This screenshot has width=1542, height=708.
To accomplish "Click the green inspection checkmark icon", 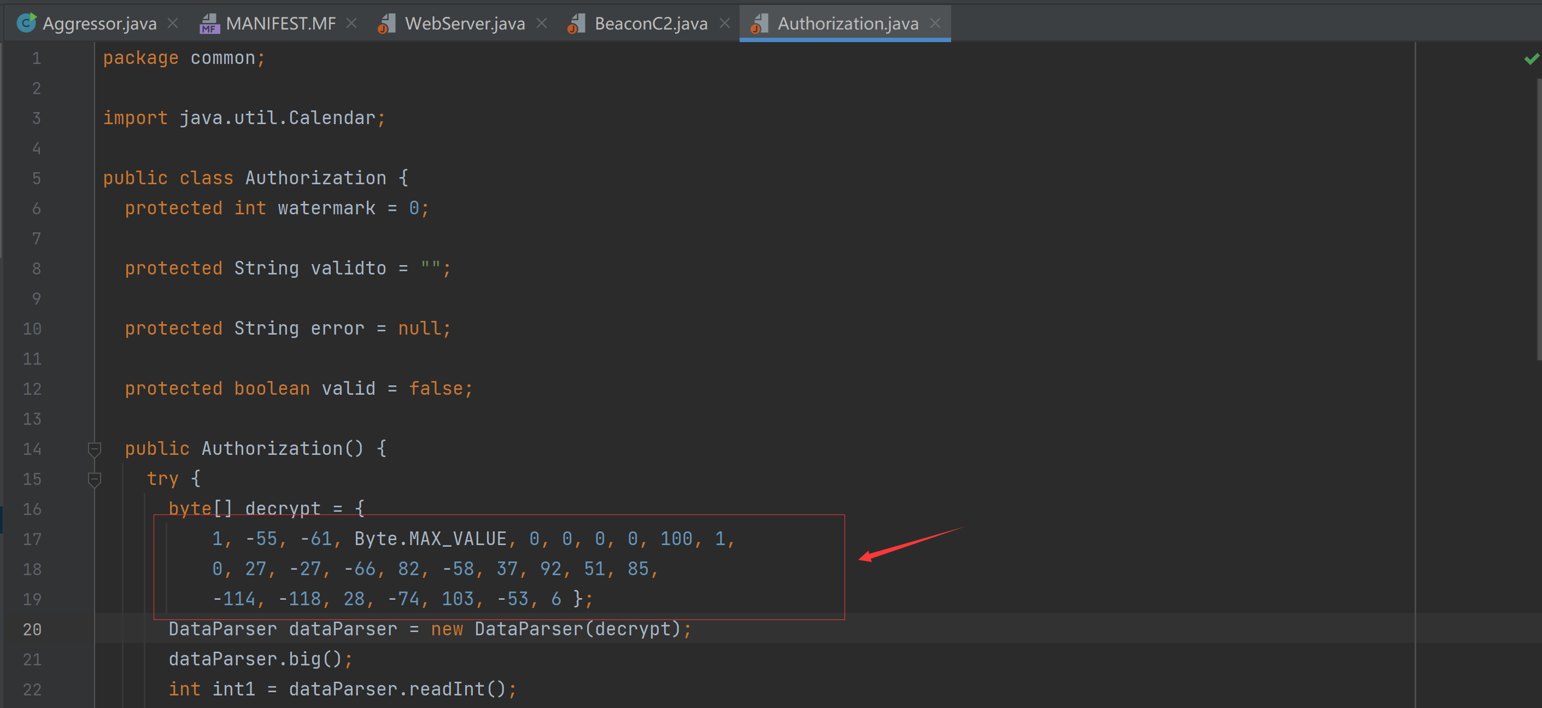I will point(1531,58).
